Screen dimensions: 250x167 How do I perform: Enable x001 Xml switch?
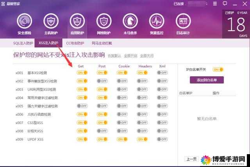click(162, 73)
